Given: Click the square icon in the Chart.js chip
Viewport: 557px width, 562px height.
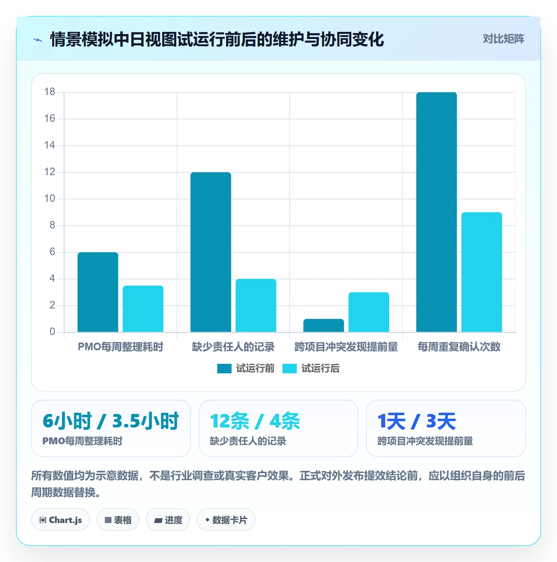Looking at the screenshot, I should (x=43, y=520).
